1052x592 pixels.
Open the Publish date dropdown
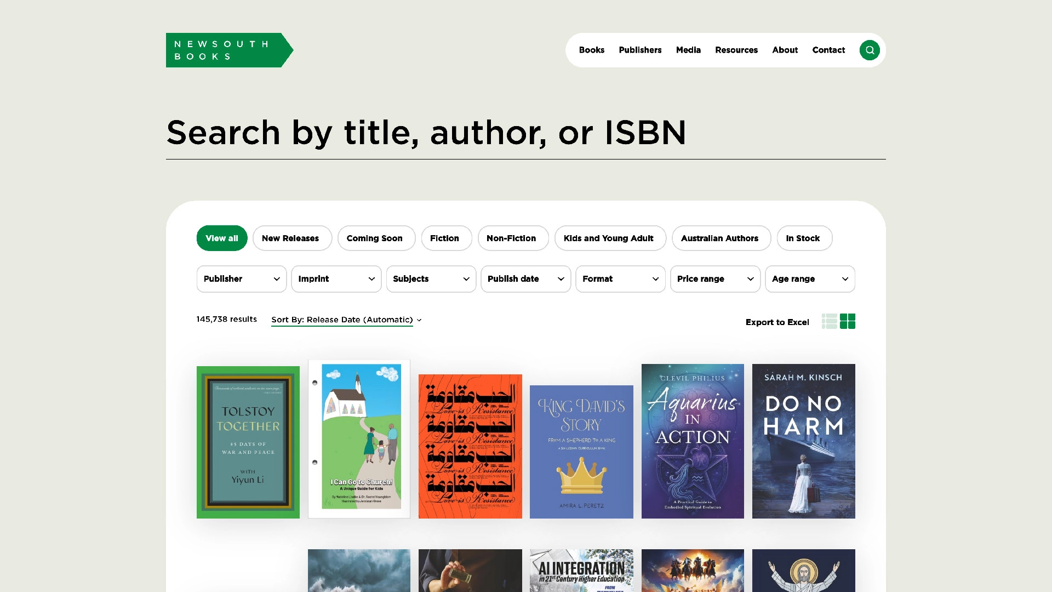[525, 279]
